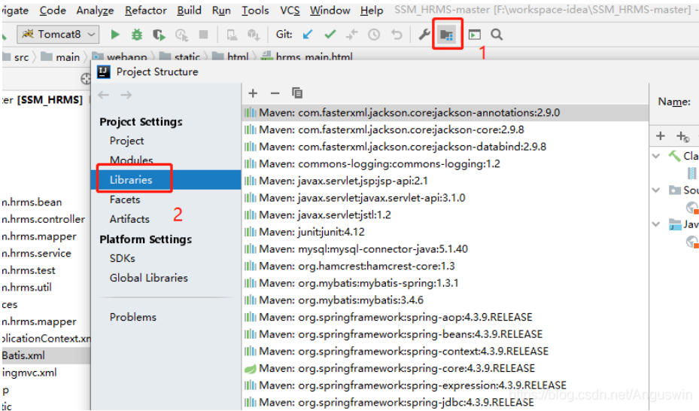The image size is (699, 411).
Task: Select the spring-core:4.3.9.RELEASE library
Action: coord(445,368)
